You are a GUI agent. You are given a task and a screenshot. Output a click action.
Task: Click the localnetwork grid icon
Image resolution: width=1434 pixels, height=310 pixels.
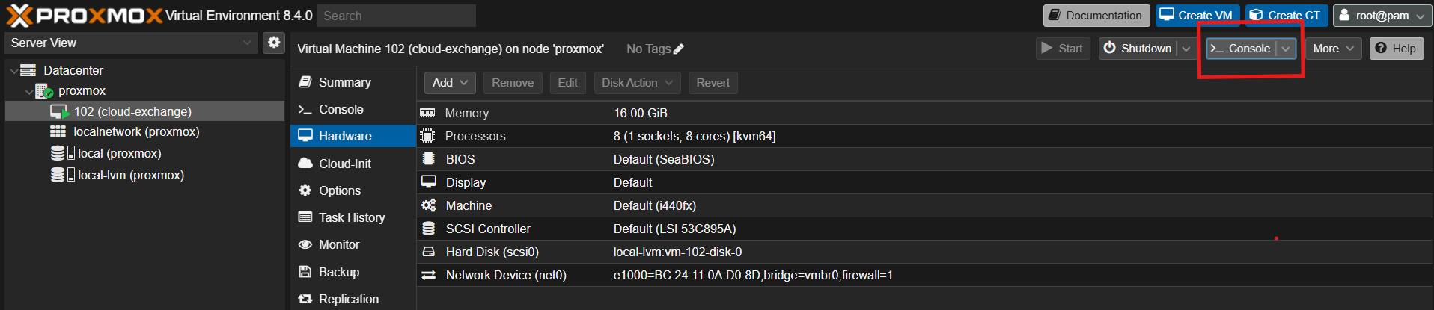pyautogui.click(x=58, y=131)
